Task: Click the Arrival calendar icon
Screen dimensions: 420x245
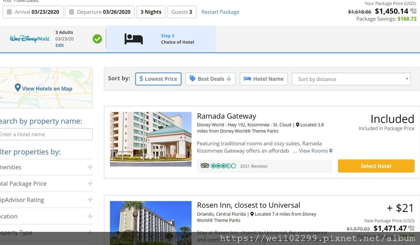Action: pyautogui.click(x=9, y=12)
